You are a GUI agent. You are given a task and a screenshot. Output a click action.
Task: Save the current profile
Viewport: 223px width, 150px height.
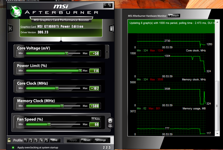click(x=55, y=140)
